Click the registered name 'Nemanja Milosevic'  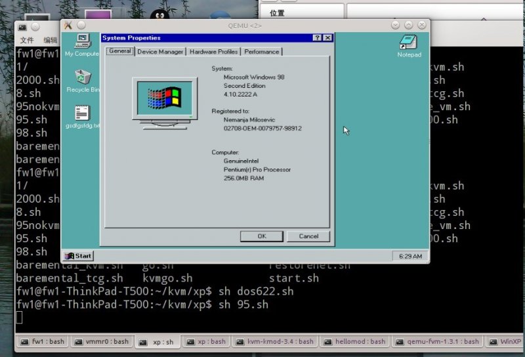(249, 119)
